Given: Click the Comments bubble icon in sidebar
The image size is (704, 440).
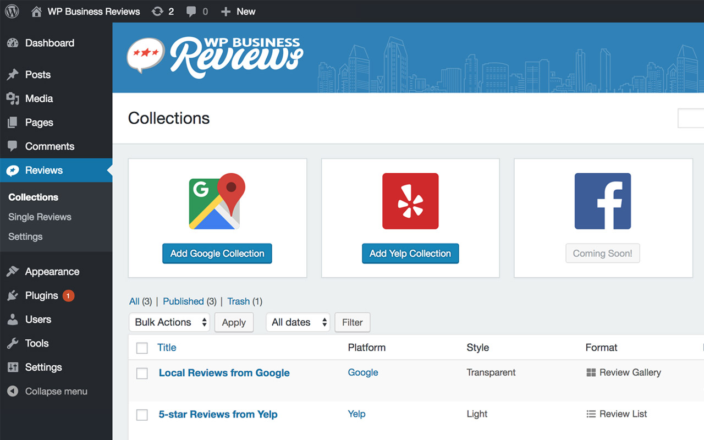Looking at the screenshot, I should click(x=13, y=146).
